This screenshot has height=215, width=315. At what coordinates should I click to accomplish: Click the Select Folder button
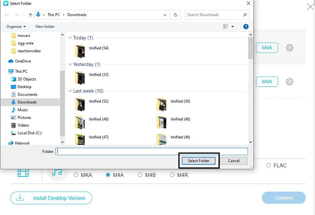(198, 161)
